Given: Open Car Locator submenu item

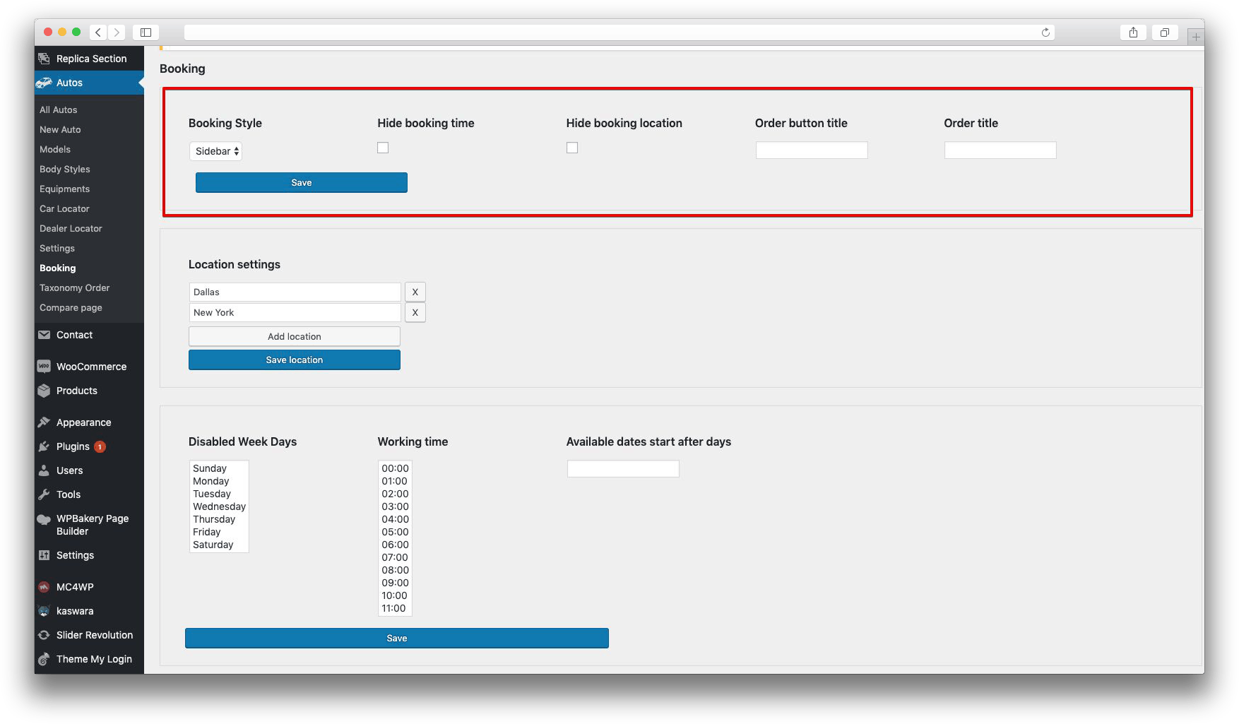Looking at the screenshot, I should (x=64, y=208).
